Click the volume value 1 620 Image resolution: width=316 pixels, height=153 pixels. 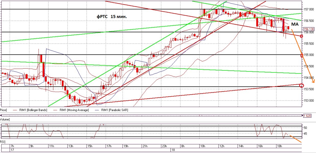(x=308, y=116)
